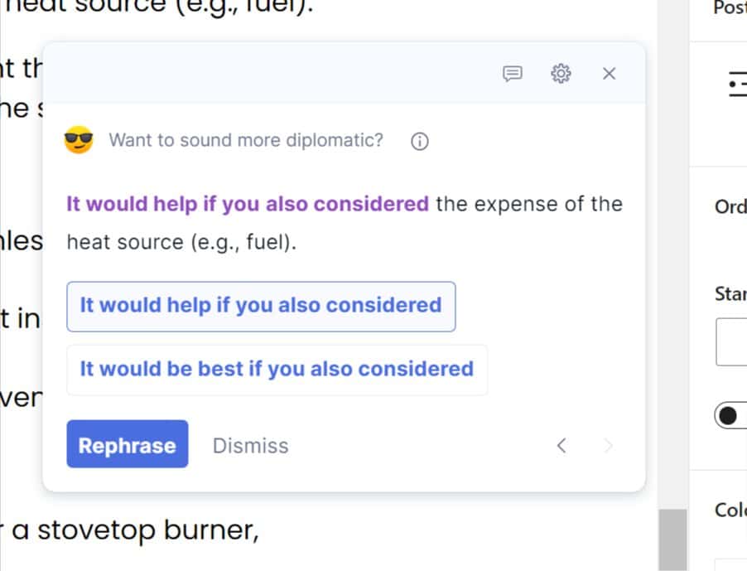Click 'Want to sound more diplomatic?' heading
747x571 pixels.
246,140
